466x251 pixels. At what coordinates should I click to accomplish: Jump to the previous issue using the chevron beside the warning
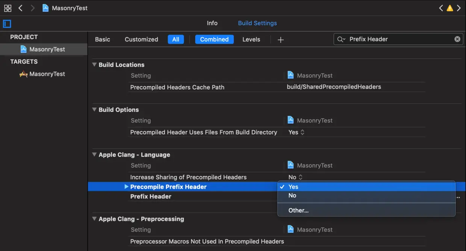click(x=441, y=8)
